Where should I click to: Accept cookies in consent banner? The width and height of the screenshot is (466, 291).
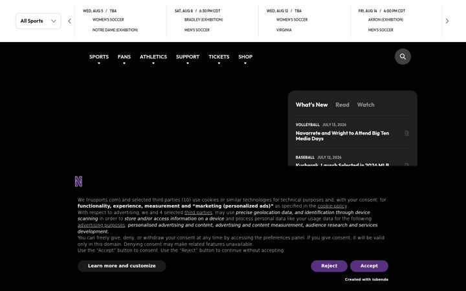(369, 266)
